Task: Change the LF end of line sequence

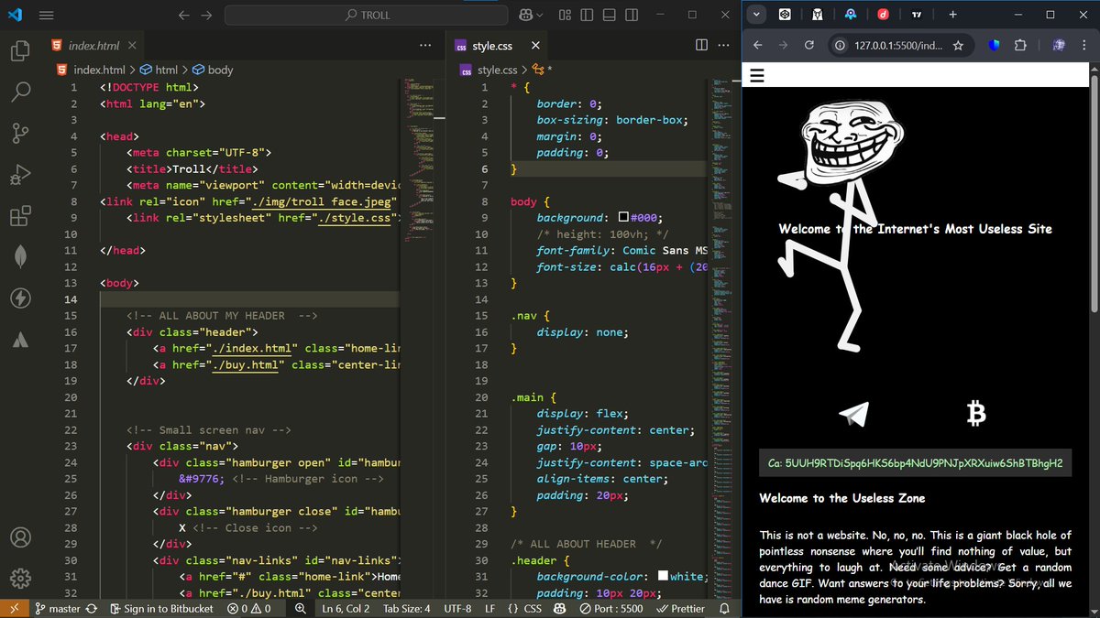Action: [x=489, y=608]
